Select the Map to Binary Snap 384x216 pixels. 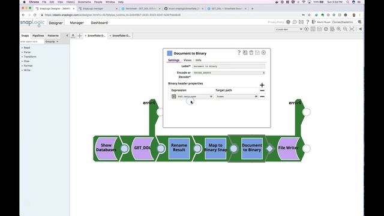coord(215,148)
